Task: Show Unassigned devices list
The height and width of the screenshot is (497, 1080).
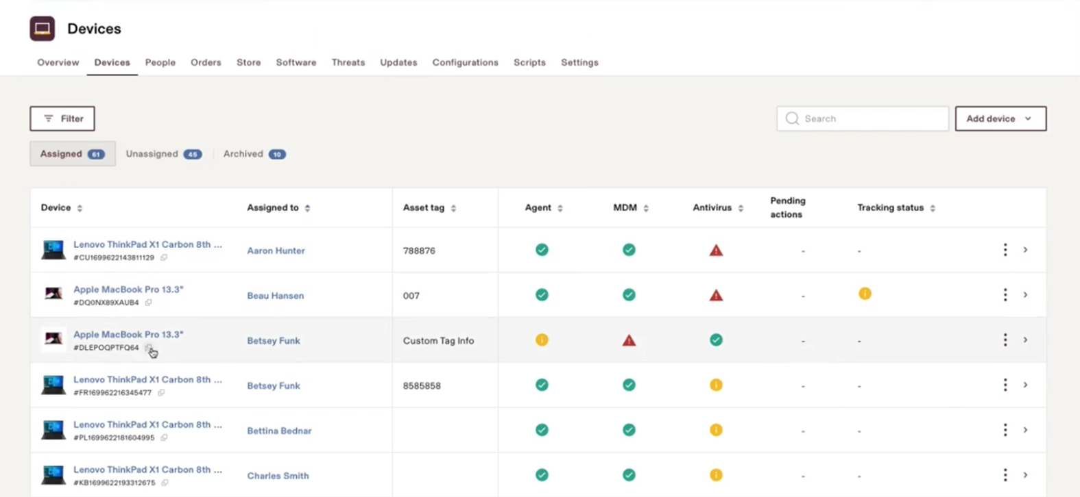Action: (x=163, y=154)
